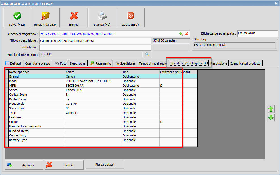Switch to the Descrizione tab
The width and height of the screenshot is (280, 175).
(x=78, y=63)
